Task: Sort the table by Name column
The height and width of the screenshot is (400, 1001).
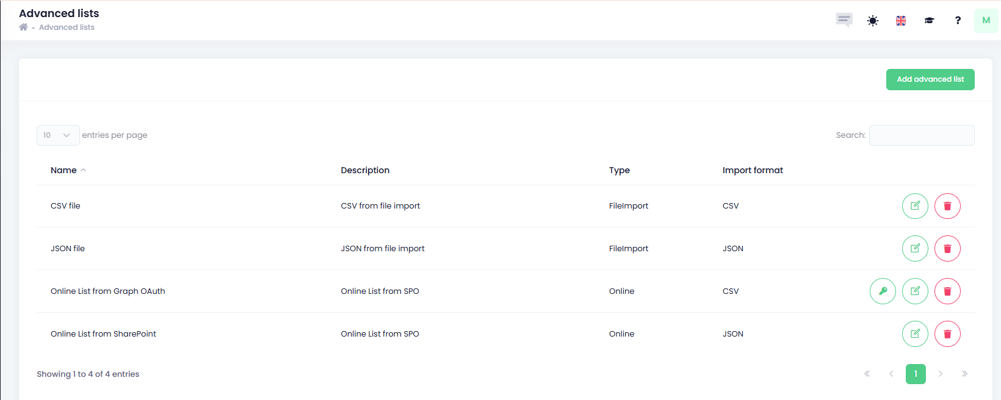Action: point(63,170)
